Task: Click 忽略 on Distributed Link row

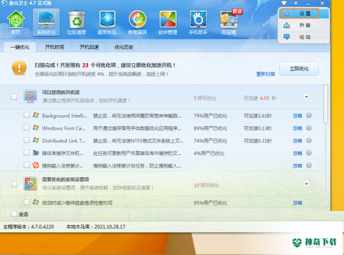Action: click(297, 141)
